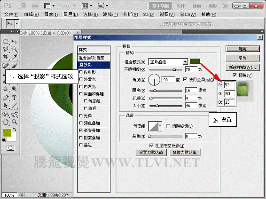
Task: Select the Line tool
Action: click(x=14, y=105)
